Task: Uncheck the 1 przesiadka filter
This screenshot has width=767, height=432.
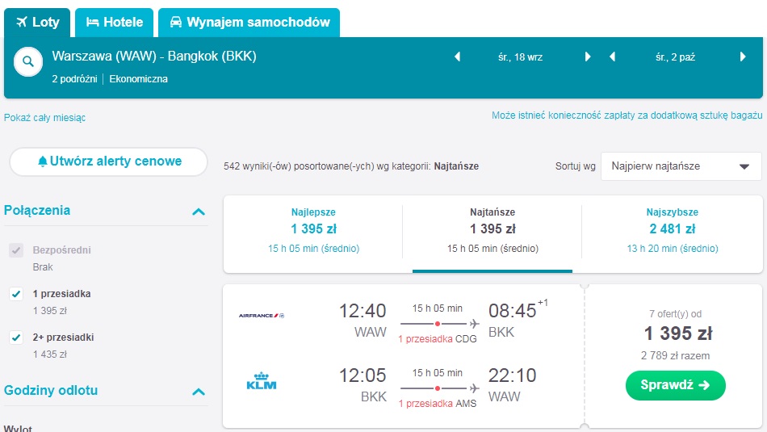Action: (16, 294)
